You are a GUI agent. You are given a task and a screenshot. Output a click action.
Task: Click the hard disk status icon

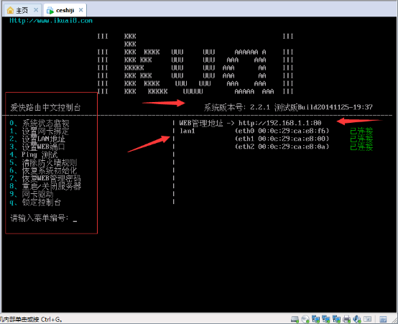pyautogui.click(x=295, y=319)
